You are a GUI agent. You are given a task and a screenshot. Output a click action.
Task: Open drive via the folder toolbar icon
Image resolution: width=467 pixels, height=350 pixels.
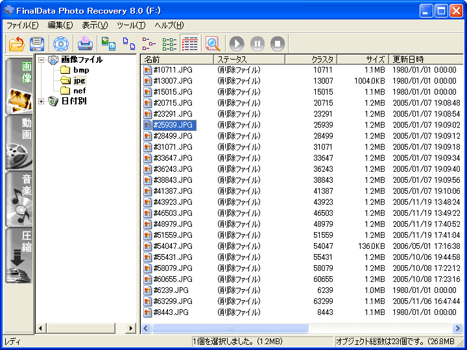pyautogui.click(x=17, y=44)
